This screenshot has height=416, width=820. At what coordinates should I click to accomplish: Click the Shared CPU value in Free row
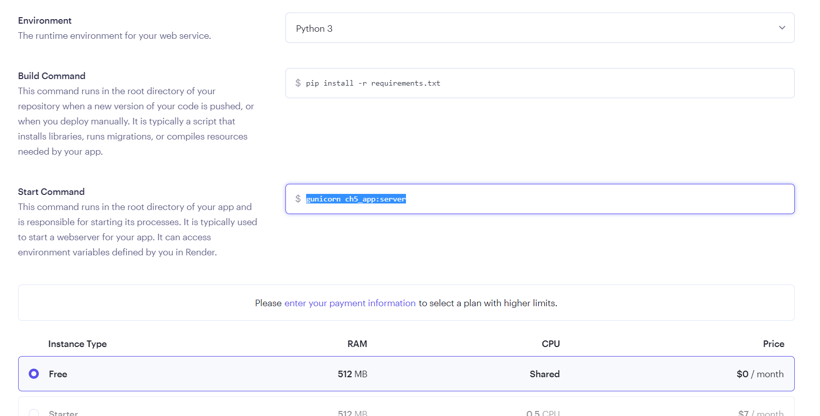coord(545,374)
